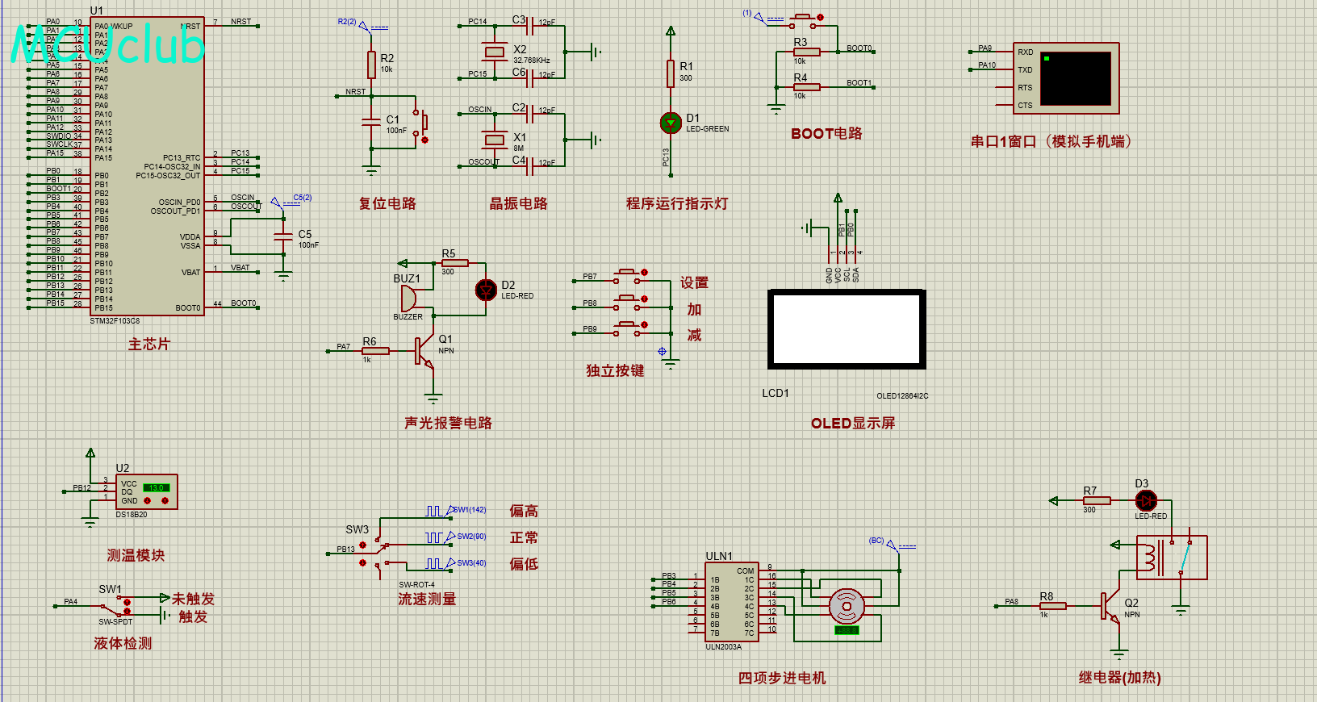Select the SW1(142) pulse generator
This screenshot has height=702, width=1317.
click(456, 511)
